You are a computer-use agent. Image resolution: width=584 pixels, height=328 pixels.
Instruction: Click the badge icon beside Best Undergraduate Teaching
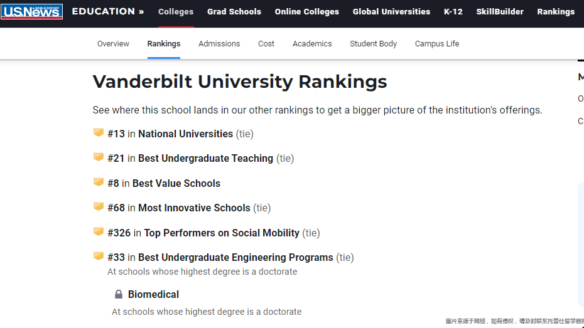99,157
